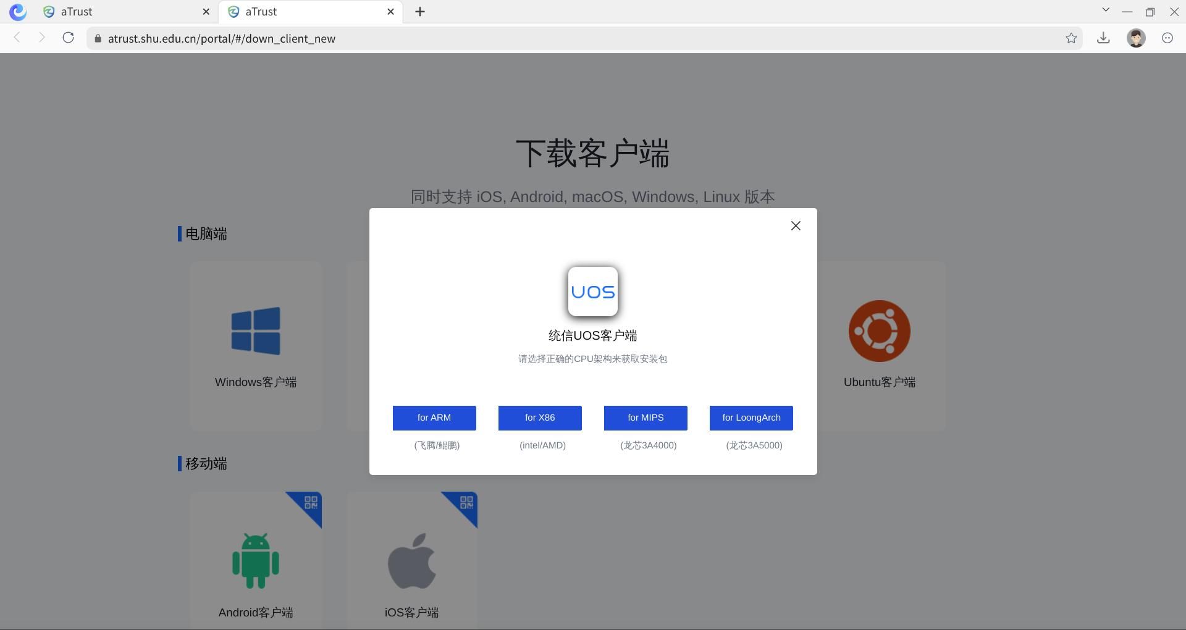Click the 统信UOS客户端 title

(x=593, y=336)
